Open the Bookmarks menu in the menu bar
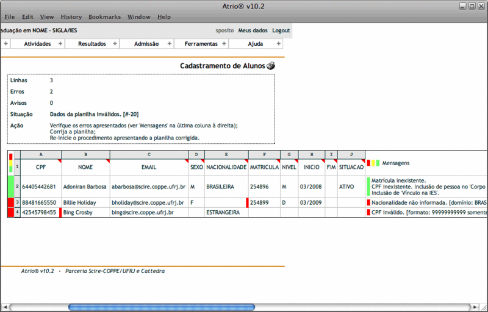488x312 pixels. pos(104,17)
